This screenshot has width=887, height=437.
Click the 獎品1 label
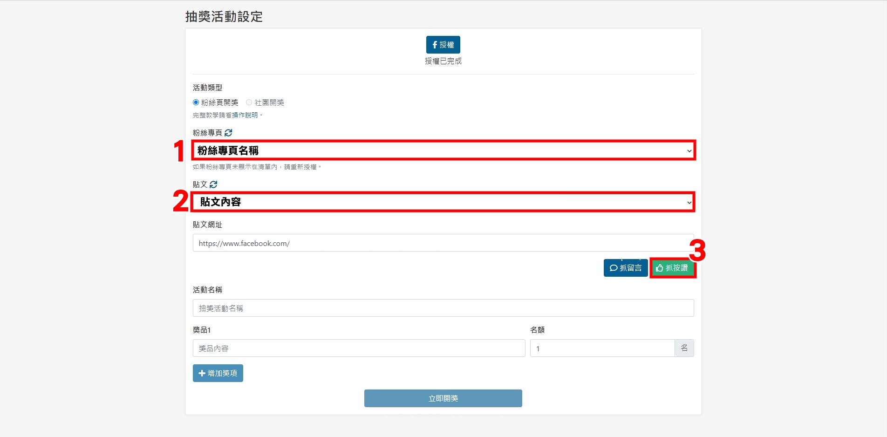coord(202,330)
